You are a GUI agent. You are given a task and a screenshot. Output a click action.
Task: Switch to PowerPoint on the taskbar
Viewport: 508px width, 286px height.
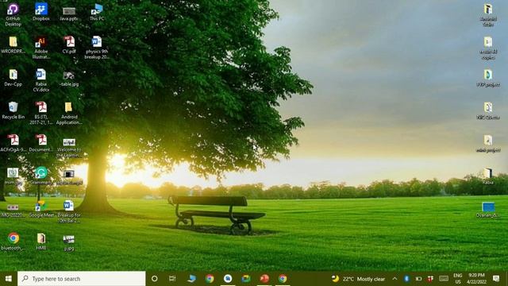coord(264,279)
